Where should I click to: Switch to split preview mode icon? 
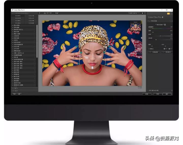[x=48, y=13]
